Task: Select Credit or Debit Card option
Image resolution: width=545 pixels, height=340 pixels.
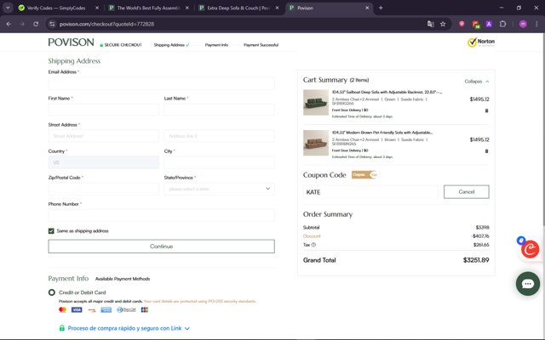Action: [x=52, y=292]
